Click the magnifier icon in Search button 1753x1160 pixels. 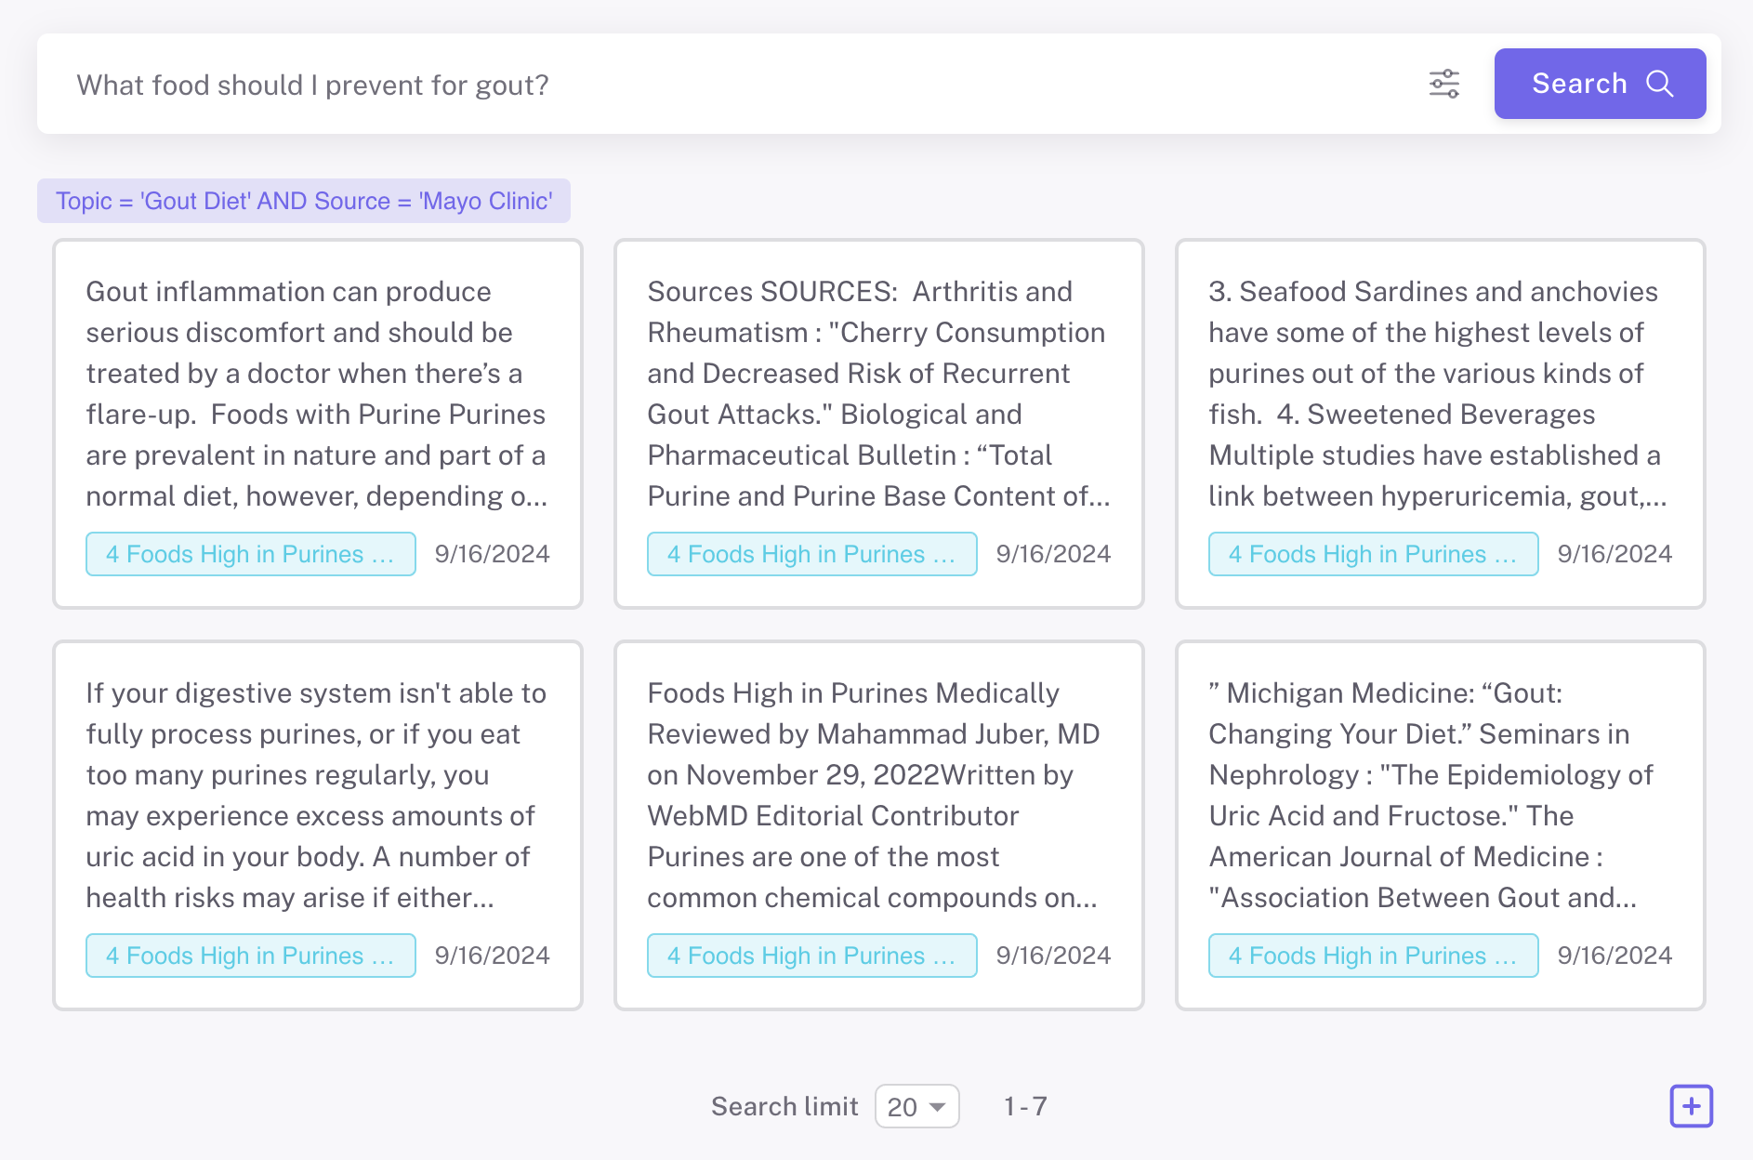(x=1660, y=84)
